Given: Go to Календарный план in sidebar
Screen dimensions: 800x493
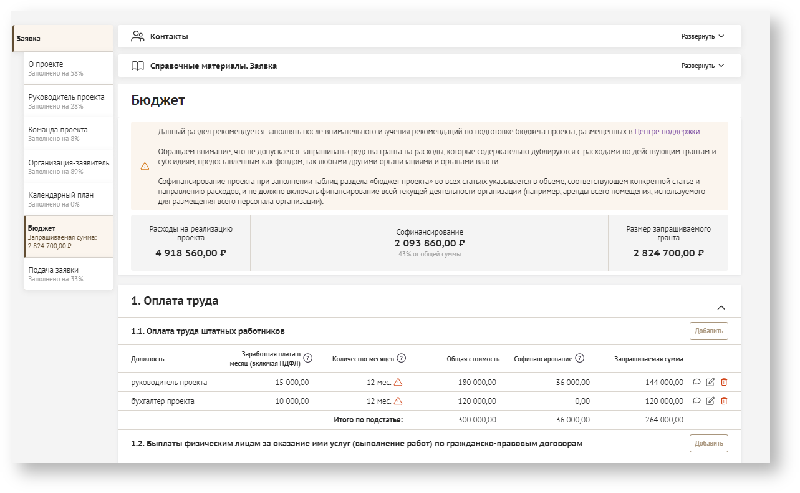Looking at the screenshot, I should click(x=68, y=199).
